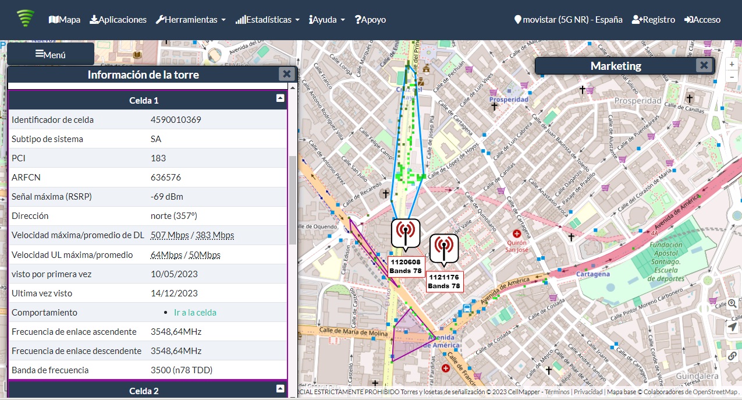
Task: Open the Mapa menu item
Action: click(x=65, y=19)
